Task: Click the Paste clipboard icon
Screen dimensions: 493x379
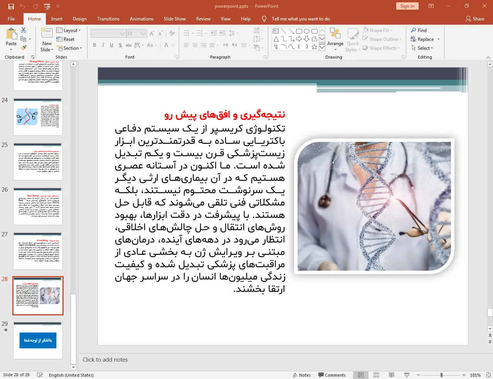Action: pos(11,34)
